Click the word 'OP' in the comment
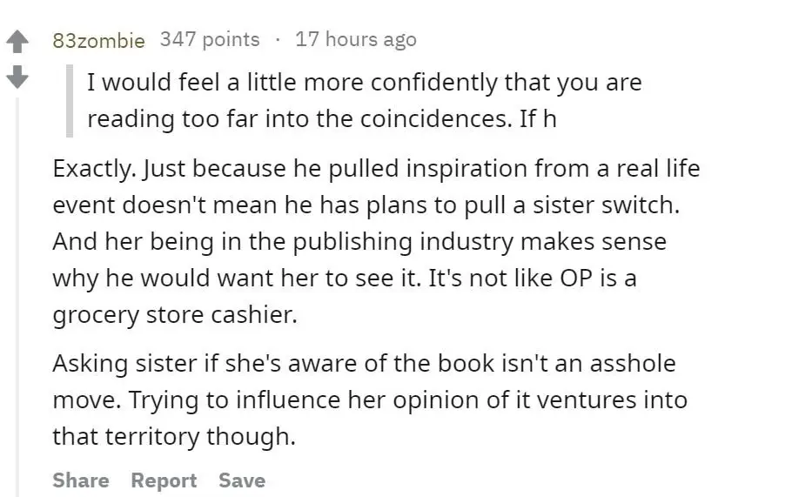Screen dimensions: 792x497 click(576, 278)
